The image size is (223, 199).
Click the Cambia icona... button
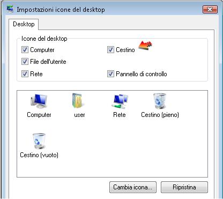[x=133, y=187]
